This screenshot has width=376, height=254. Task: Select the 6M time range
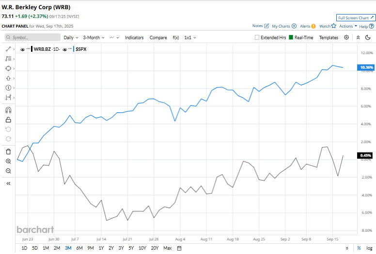79,248
